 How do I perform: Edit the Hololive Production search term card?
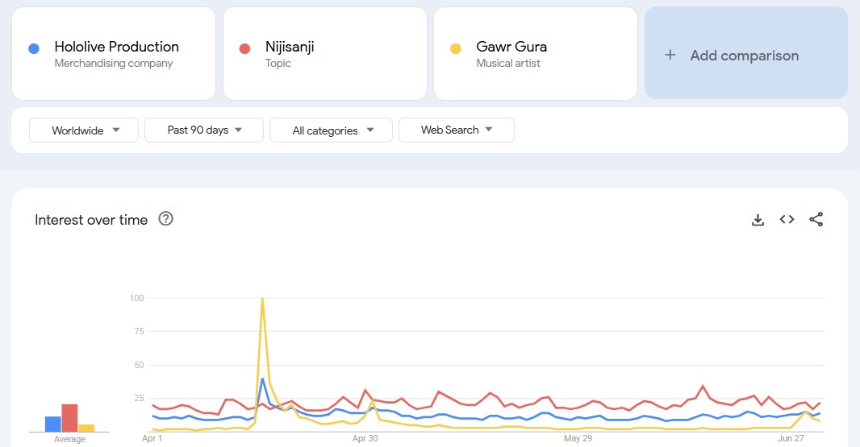(114, 54)
